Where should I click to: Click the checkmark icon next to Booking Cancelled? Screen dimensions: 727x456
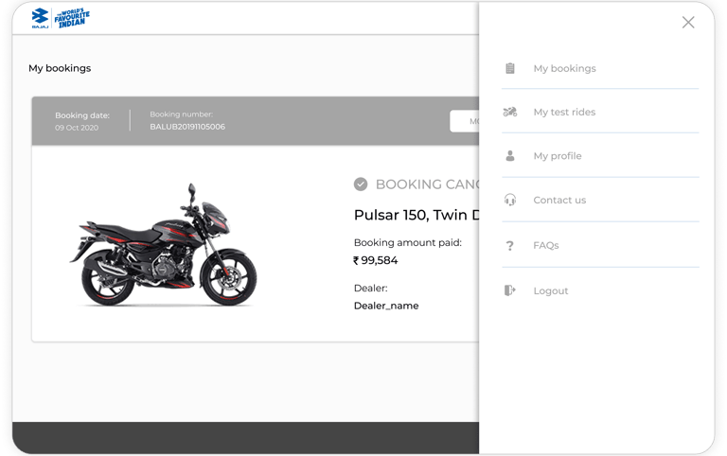tap(361, 184)
